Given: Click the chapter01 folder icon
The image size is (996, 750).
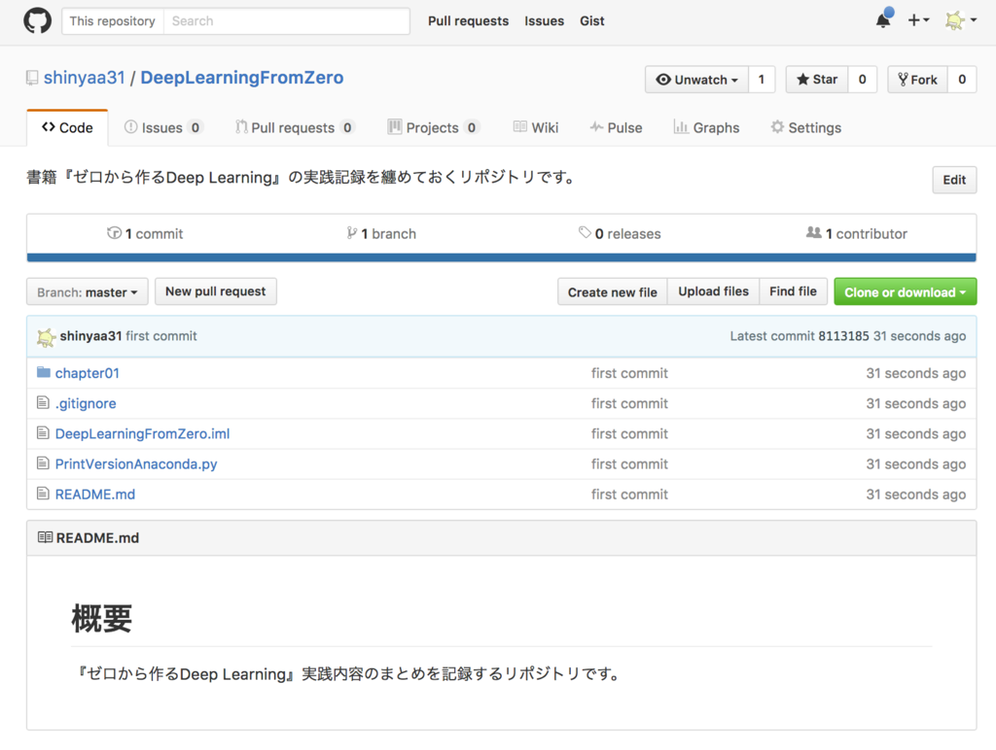Looking at the screenshot, I should pyautogui.click(x=43, y=372).
